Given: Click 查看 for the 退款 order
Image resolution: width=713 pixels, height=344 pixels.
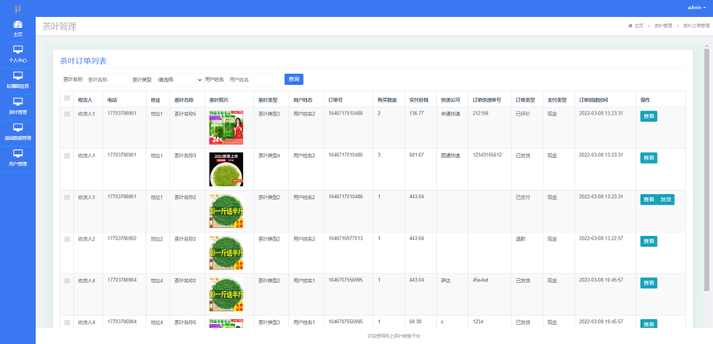Looking at the screenshot, I should [x=649, y=241].
